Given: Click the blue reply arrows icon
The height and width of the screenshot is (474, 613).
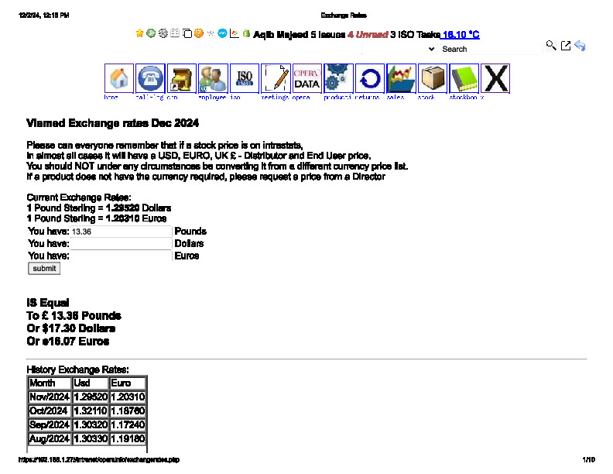Looking at the screenshot, I should [x=580, y=46].
